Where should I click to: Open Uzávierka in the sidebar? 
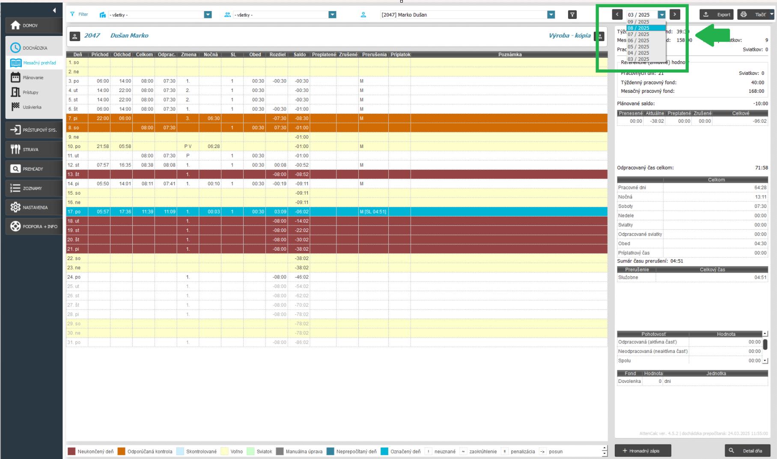click(x=32, y=107)
